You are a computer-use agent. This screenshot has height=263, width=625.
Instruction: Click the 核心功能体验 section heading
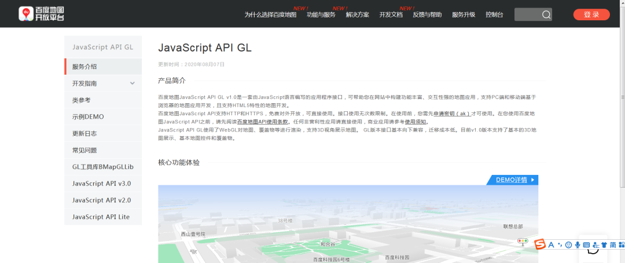[179, 162]
